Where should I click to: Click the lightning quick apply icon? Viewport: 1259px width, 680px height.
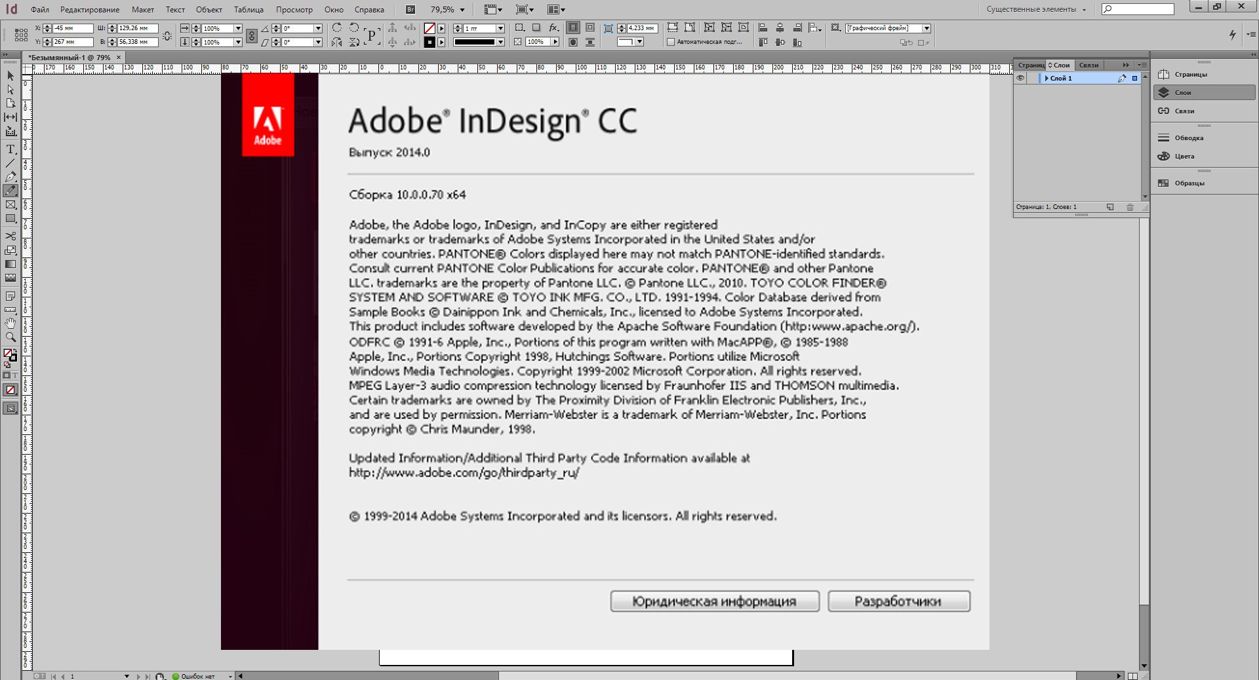(1233, 35)
